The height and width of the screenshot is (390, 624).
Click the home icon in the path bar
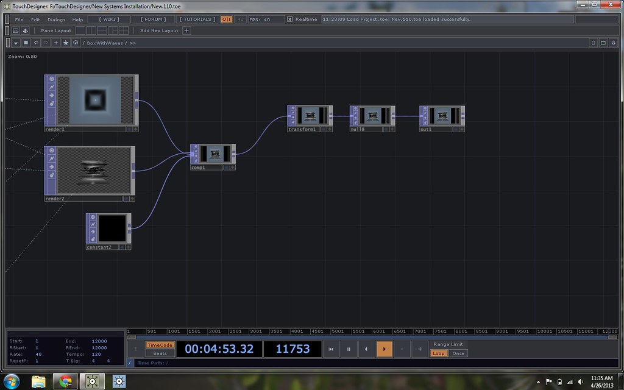click(76, 43)
